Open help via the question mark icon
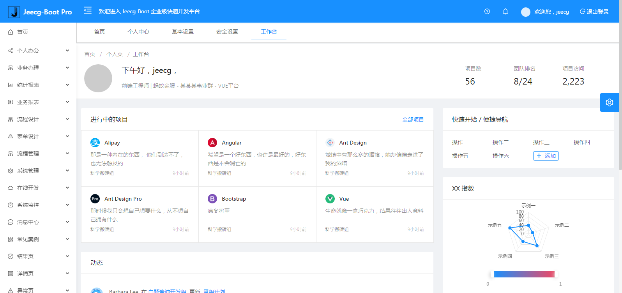622x293 pixels. tap(487, 11)
